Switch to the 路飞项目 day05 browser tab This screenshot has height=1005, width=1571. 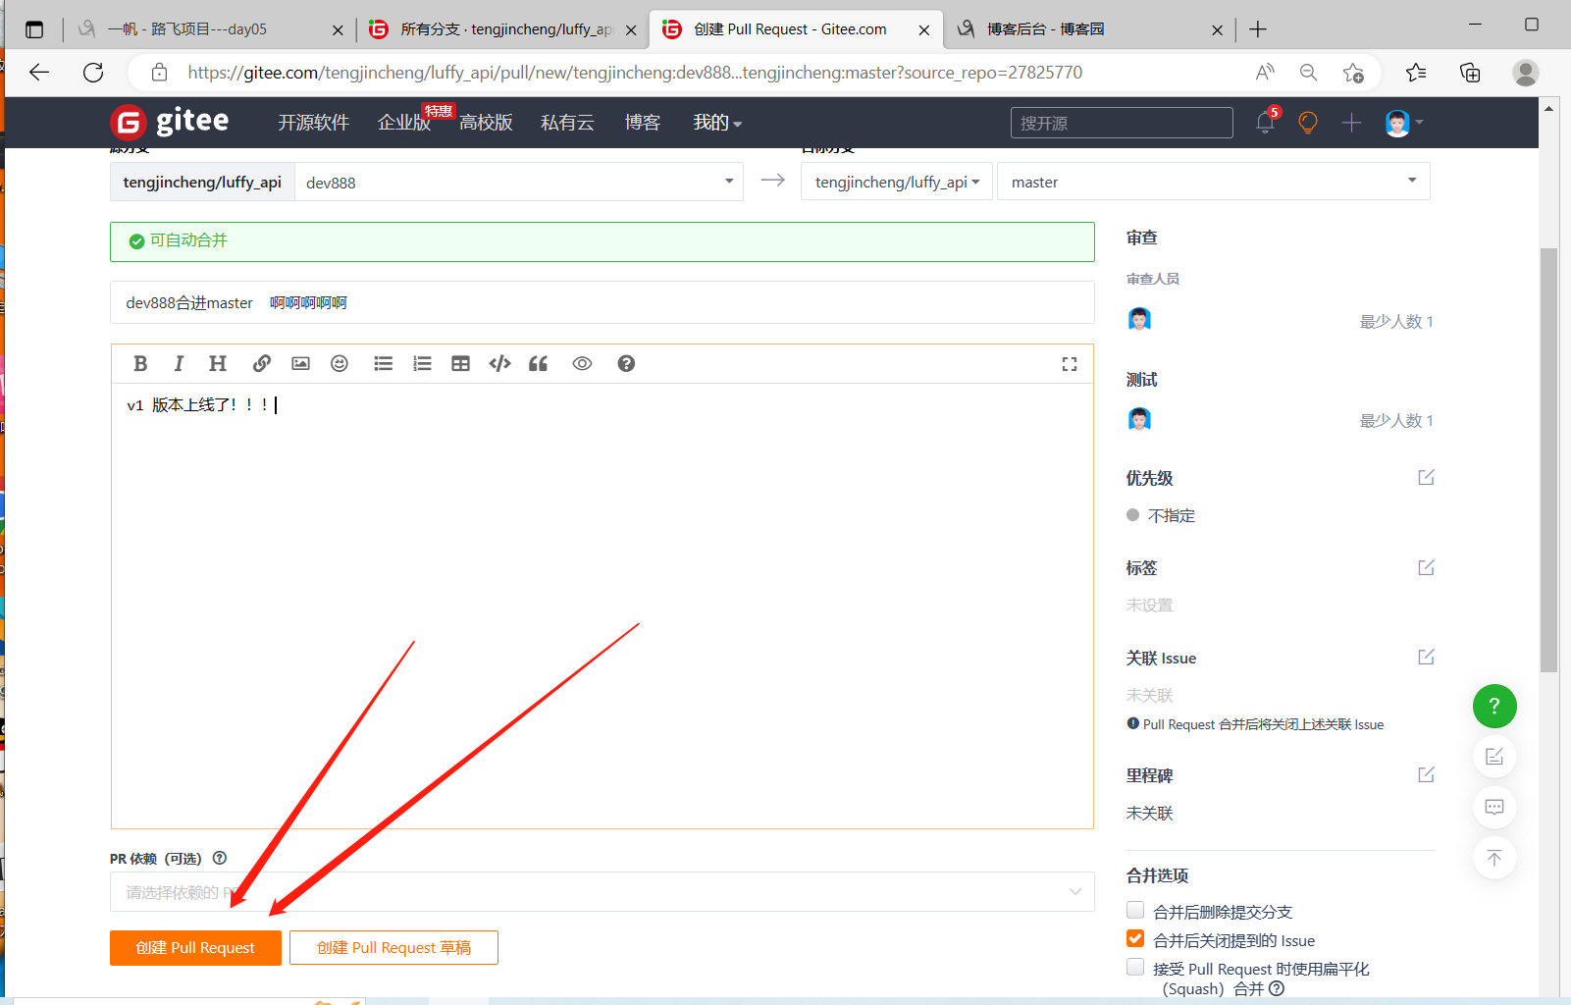[208, 29]
